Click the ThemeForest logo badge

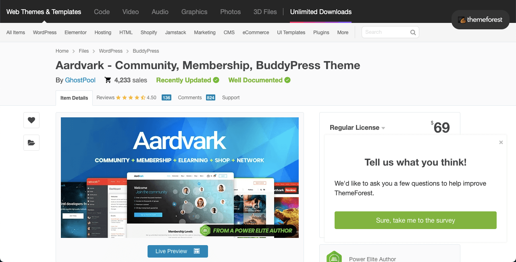pos(480,20)
